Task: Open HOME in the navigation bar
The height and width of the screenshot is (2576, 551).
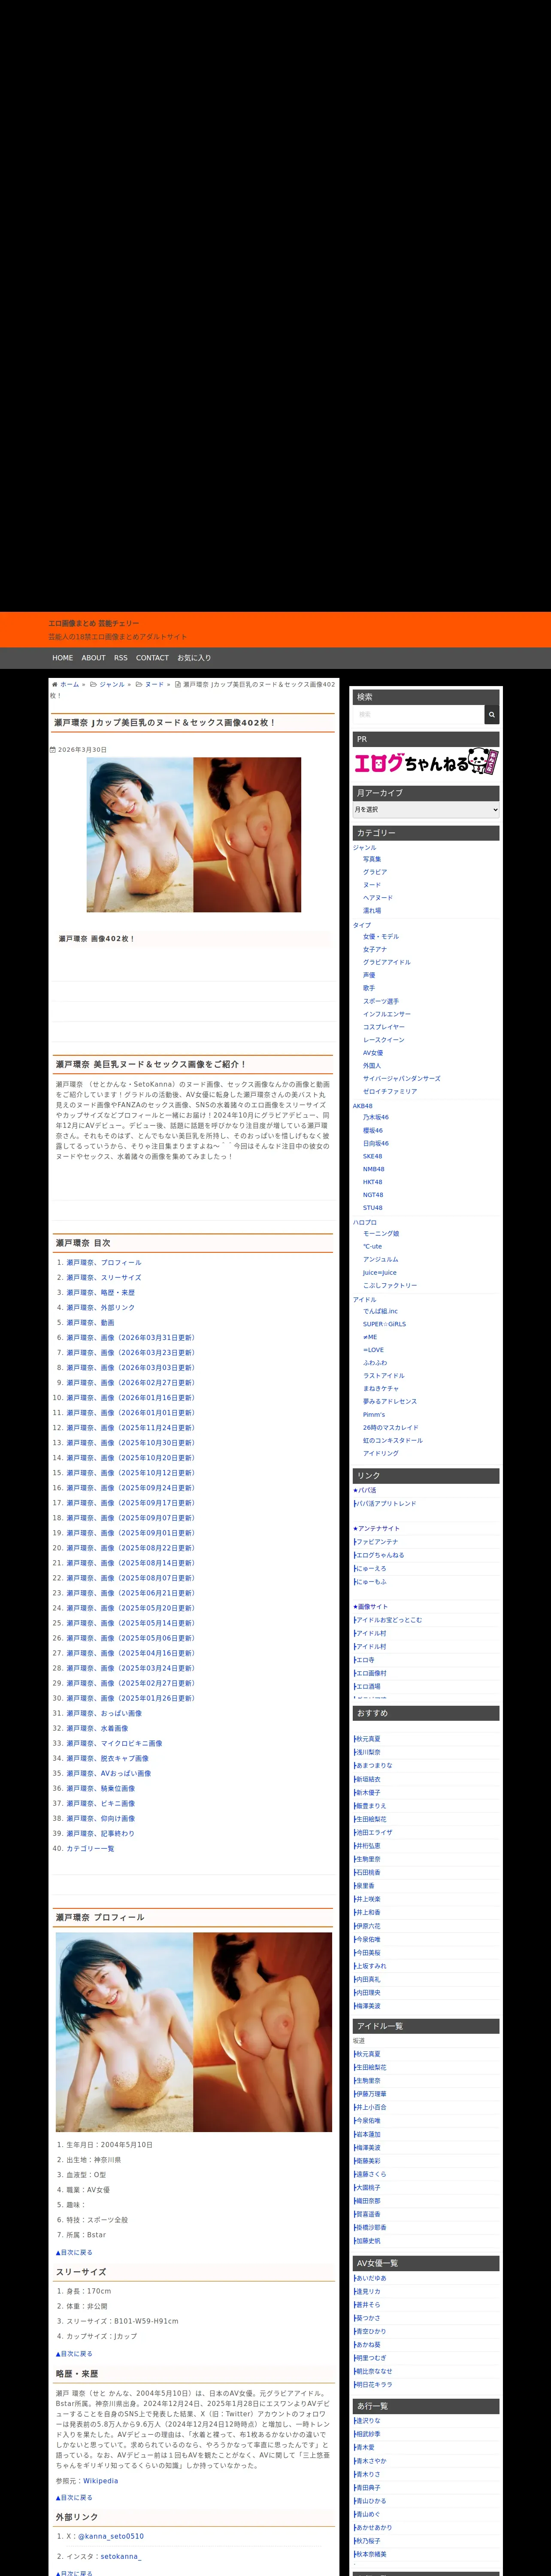Action: [63, 658]
